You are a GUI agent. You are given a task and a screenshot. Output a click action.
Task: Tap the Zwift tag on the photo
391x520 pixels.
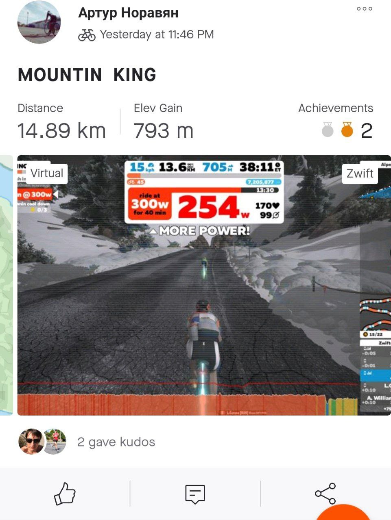coord(360,173)
